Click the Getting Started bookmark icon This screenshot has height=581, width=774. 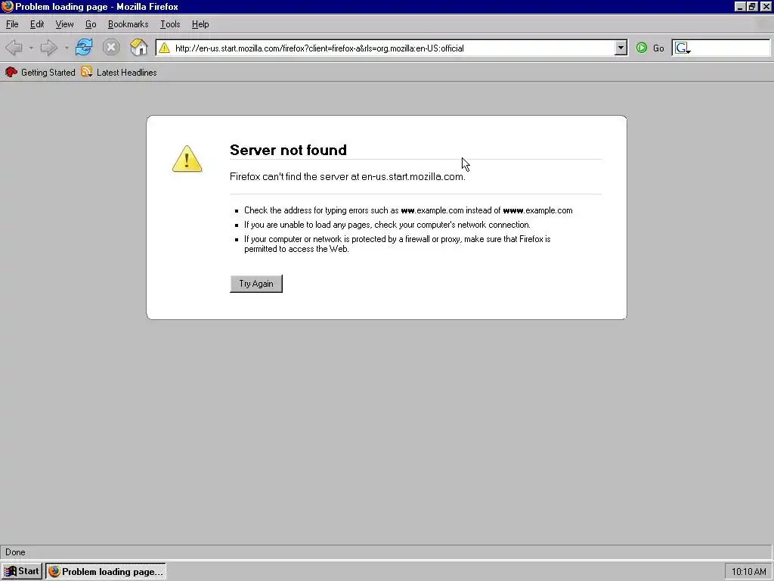click(x=11, y=72)
